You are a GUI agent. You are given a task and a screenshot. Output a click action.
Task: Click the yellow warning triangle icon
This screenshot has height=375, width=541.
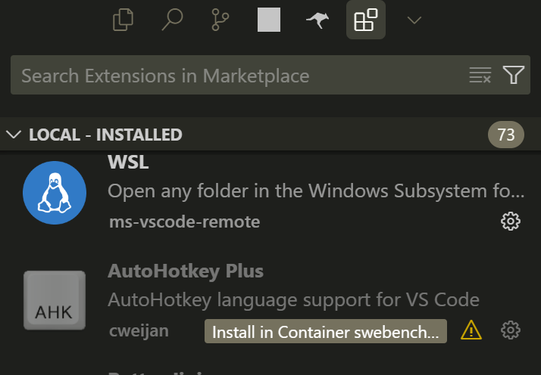[x=471, y=330]
